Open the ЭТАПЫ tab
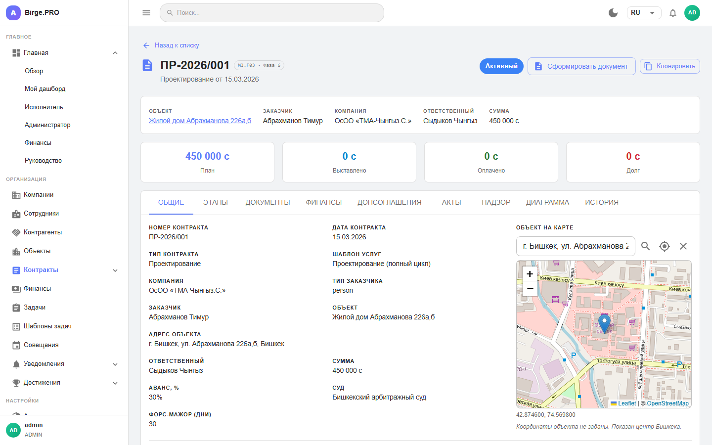Viewport: 712px width, 445px height. click(215, 202)
